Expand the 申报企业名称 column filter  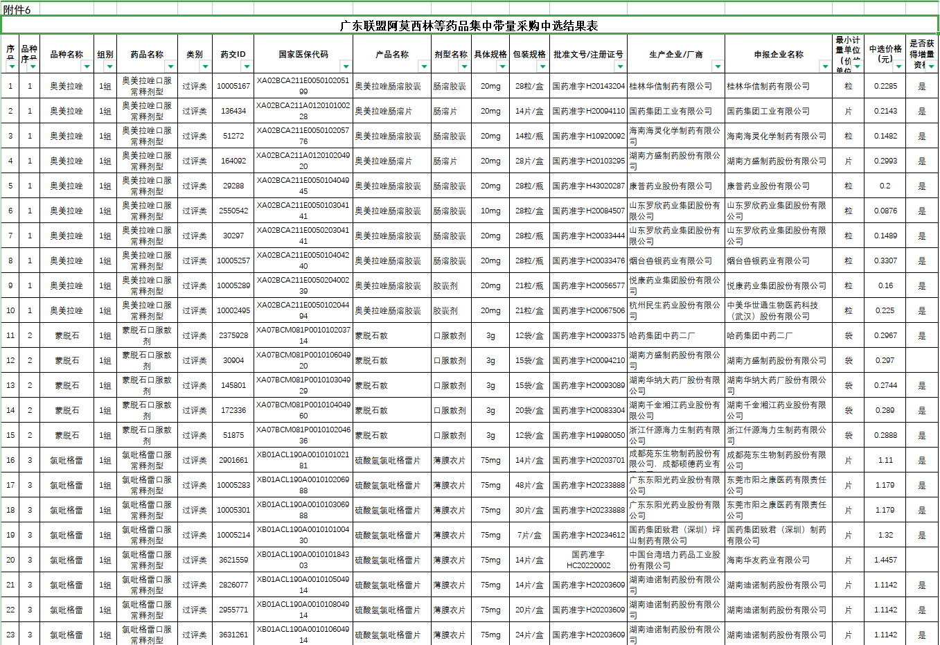click(825, 67)
